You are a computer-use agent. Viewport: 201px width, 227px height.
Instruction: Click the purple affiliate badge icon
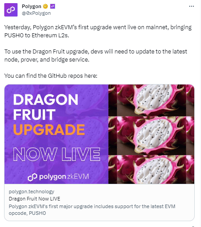tap(53, 6)
